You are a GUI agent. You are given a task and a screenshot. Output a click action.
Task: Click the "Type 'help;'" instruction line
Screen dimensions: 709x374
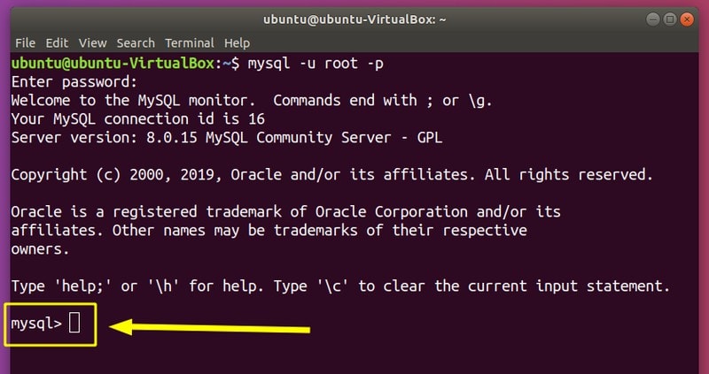click(341, 286)
